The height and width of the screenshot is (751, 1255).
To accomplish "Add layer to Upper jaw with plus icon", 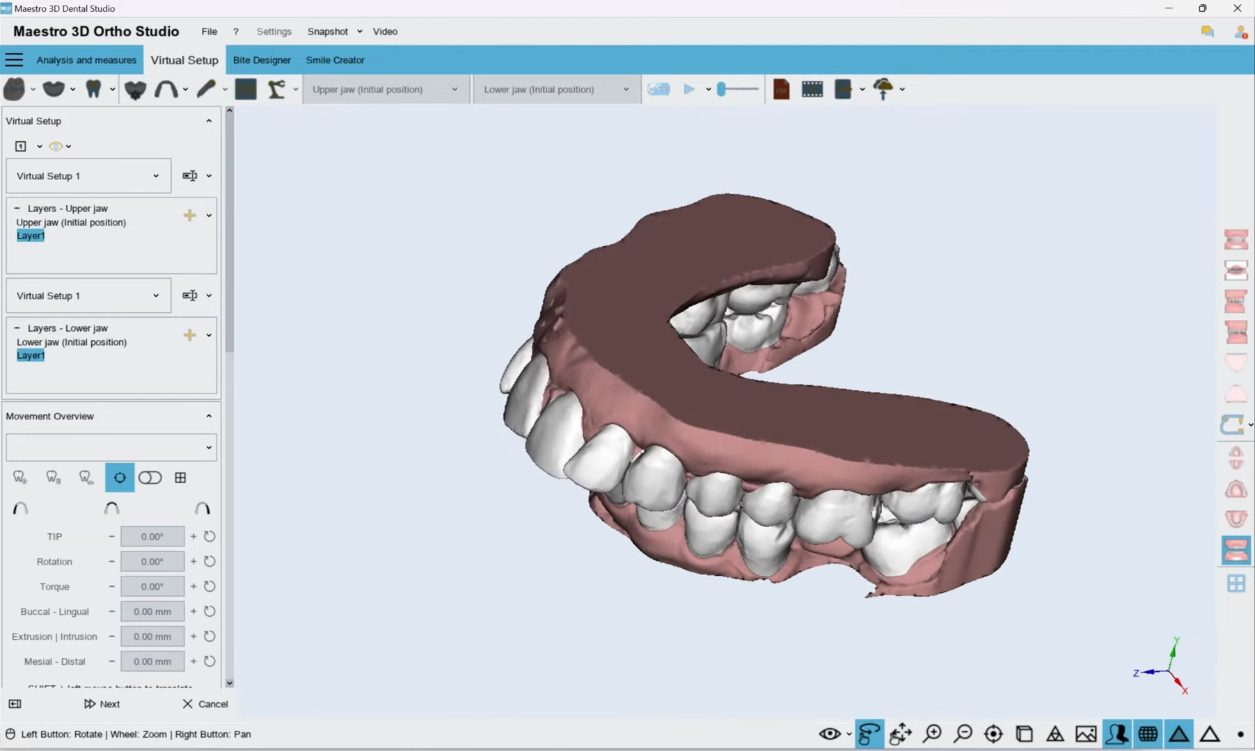I will tap(189, 216).
